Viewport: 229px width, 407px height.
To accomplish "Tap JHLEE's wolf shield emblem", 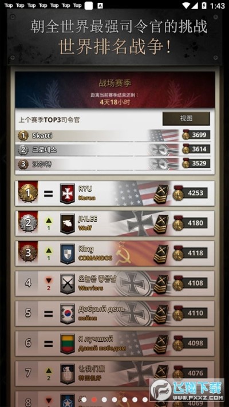I will pyautogui.click(x=68, y=223).
